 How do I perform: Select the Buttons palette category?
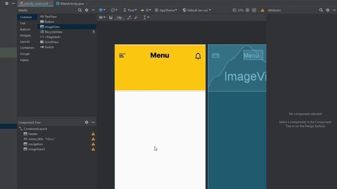pos(25,29)
